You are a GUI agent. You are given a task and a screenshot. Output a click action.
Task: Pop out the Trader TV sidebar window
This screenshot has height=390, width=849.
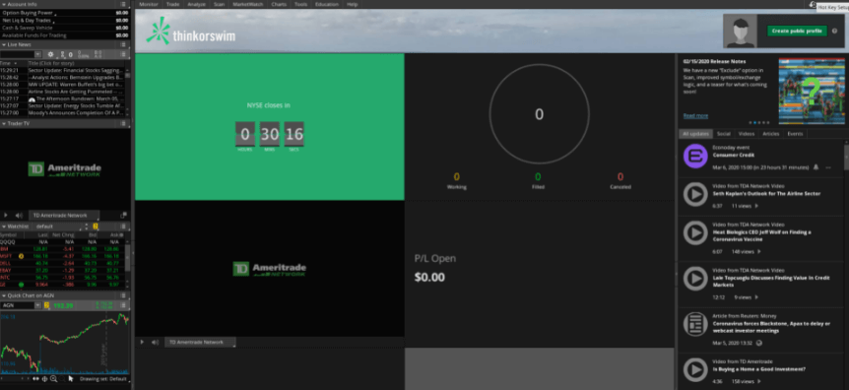[x=123, y=216]
